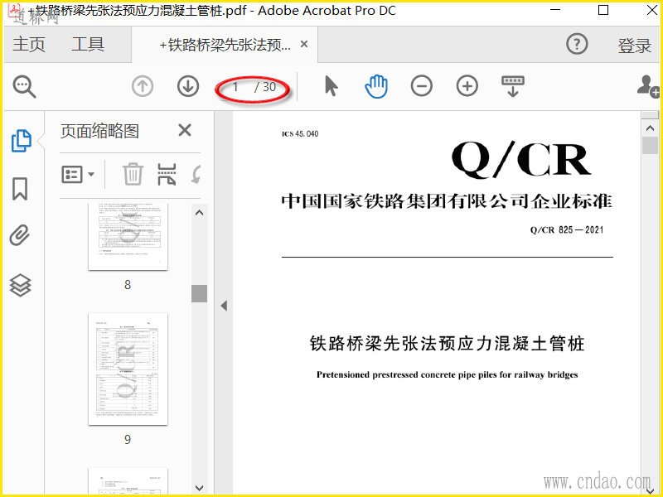Click the page 9 number label
663x497 pixels.
128,440
